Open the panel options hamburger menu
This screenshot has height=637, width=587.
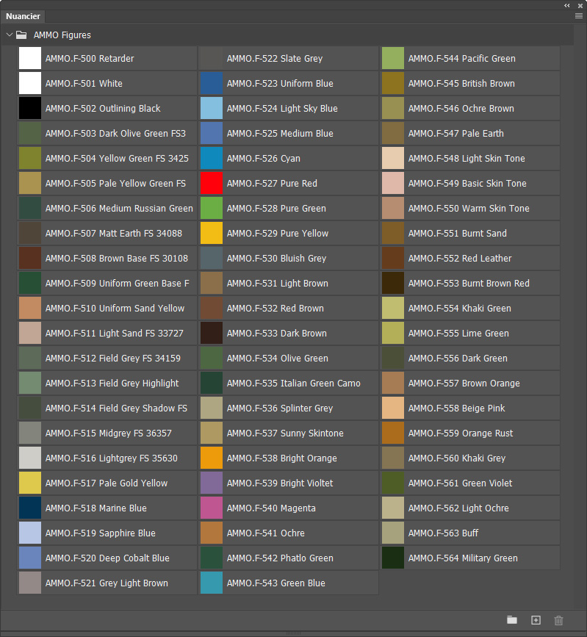pyautogui.click(x=579, y=16)
